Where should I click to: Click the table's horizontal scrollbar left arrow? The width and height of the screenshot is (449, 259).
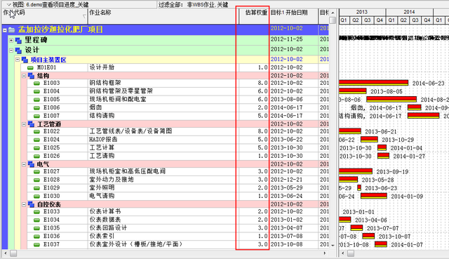click(x=6, y=253)
